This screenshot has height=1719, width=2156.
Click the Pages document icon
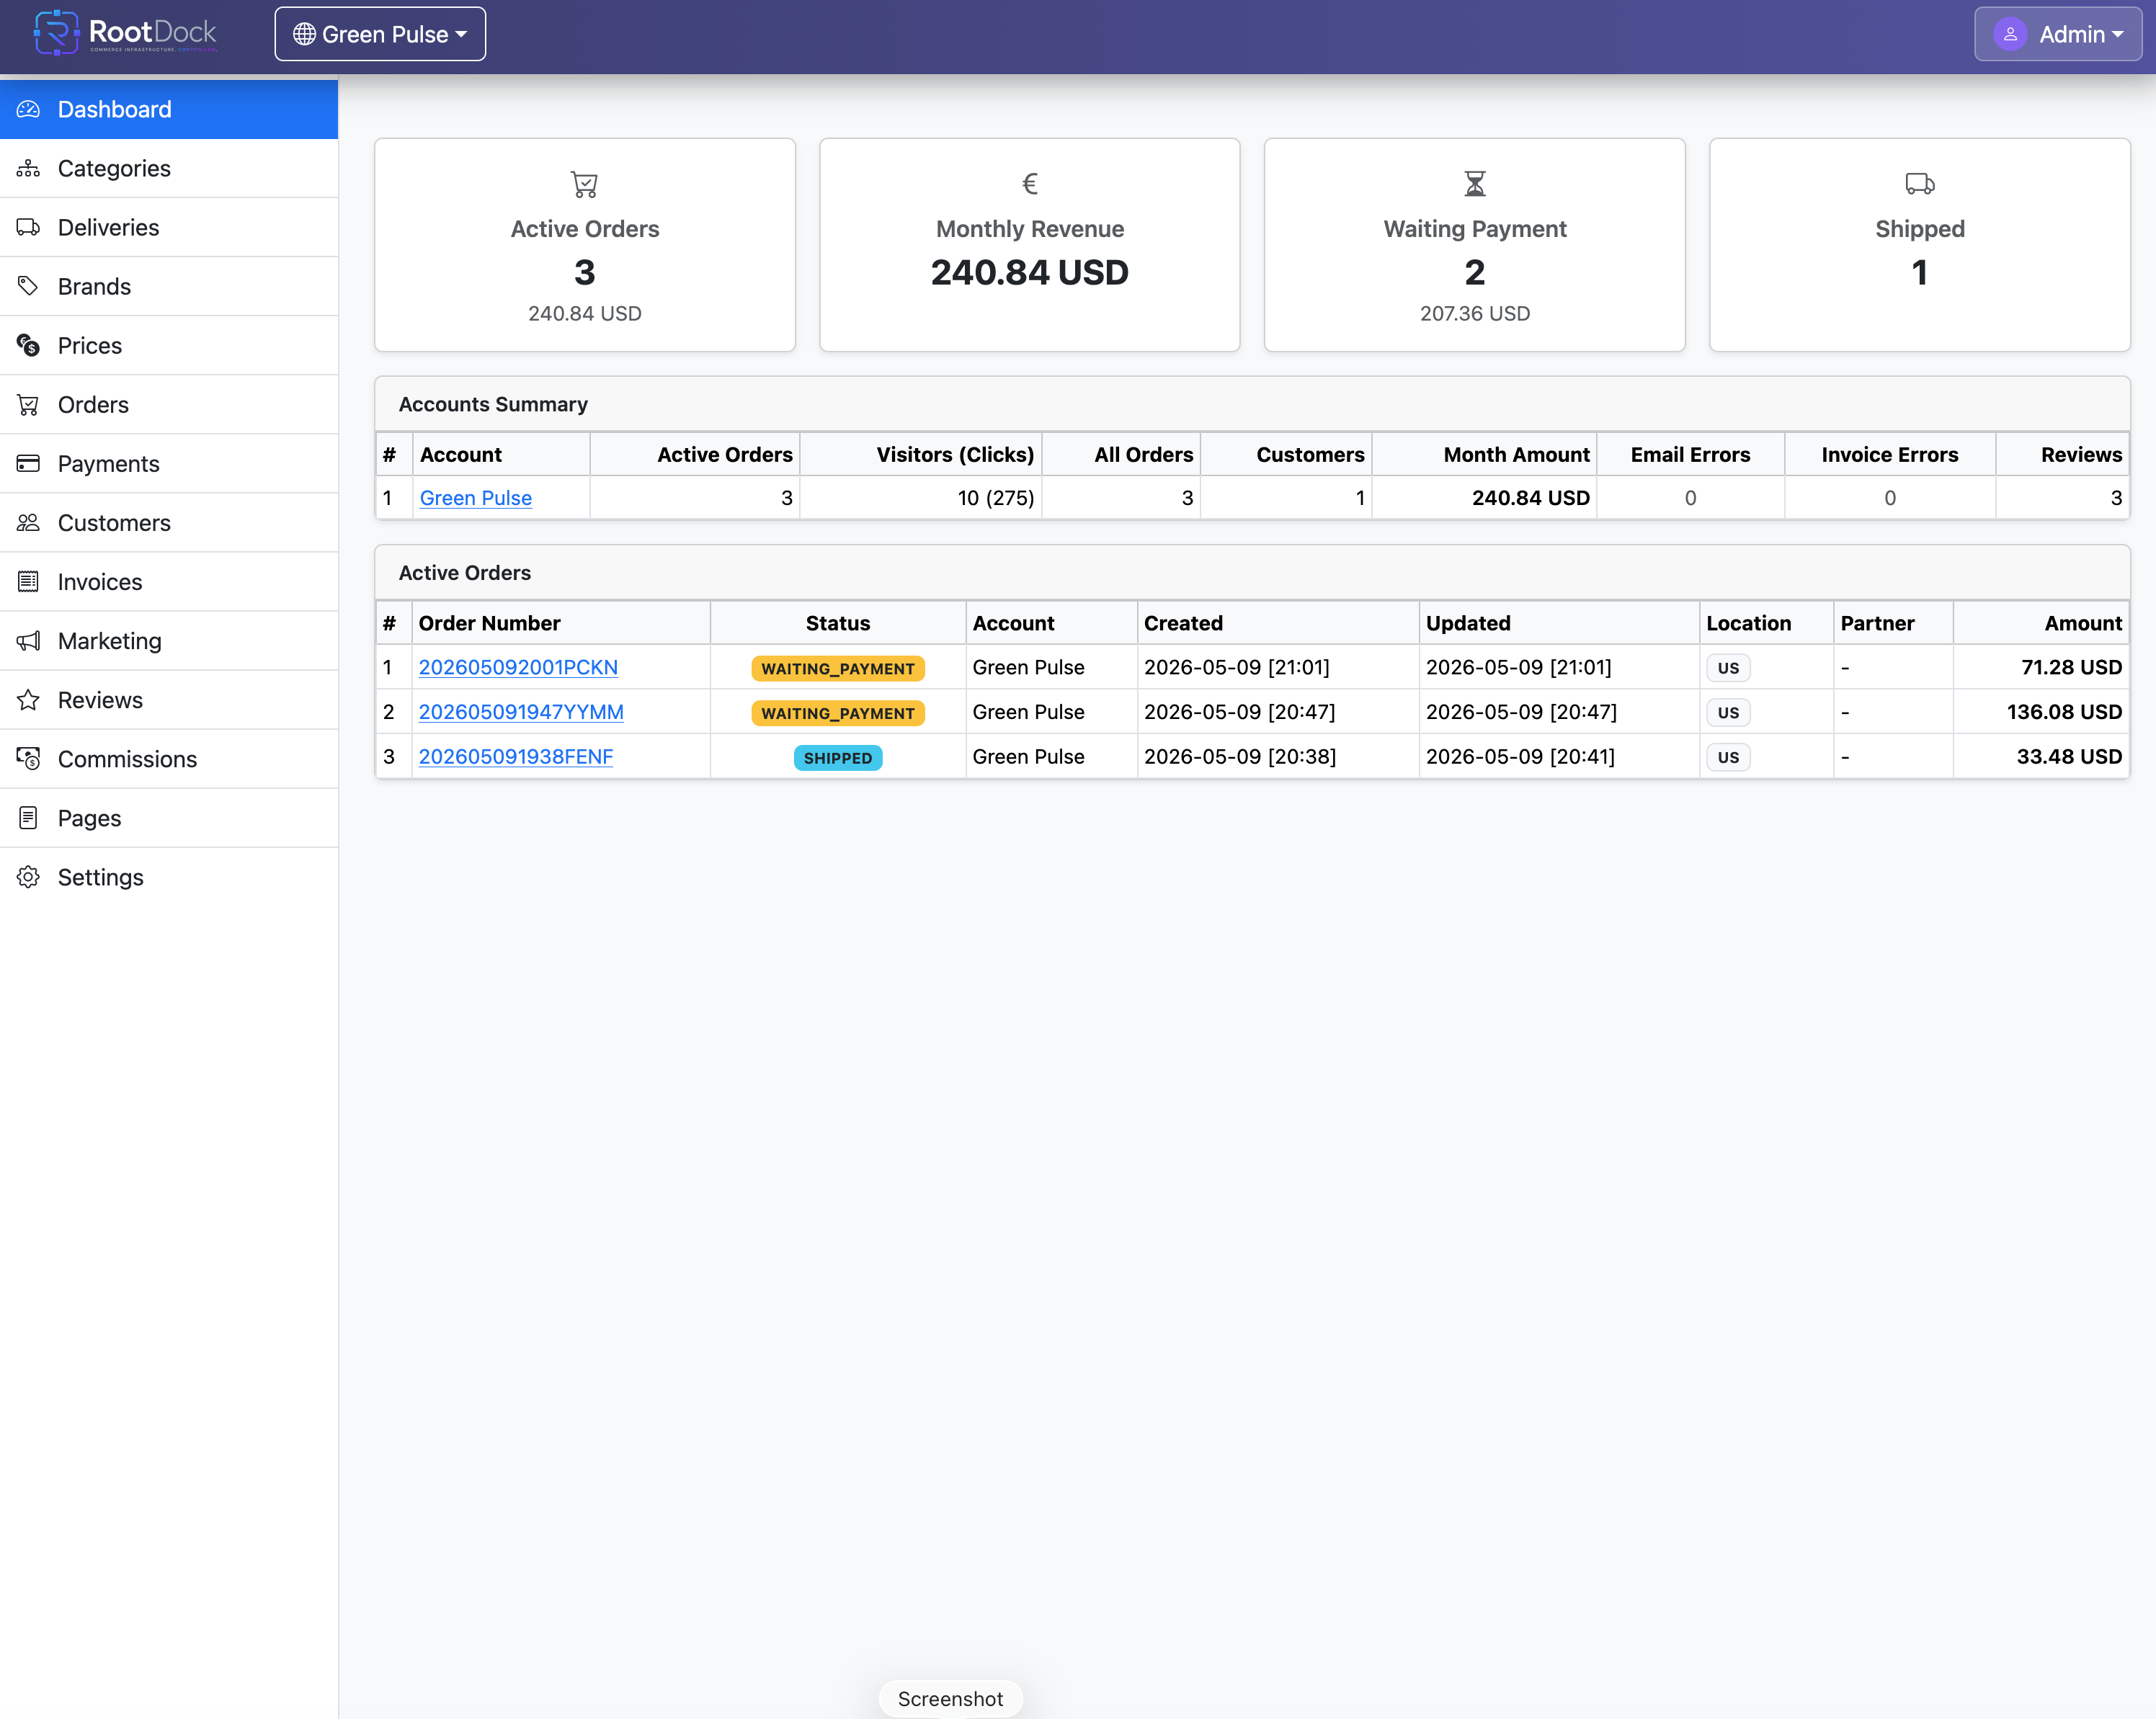[x=28, y=817]
